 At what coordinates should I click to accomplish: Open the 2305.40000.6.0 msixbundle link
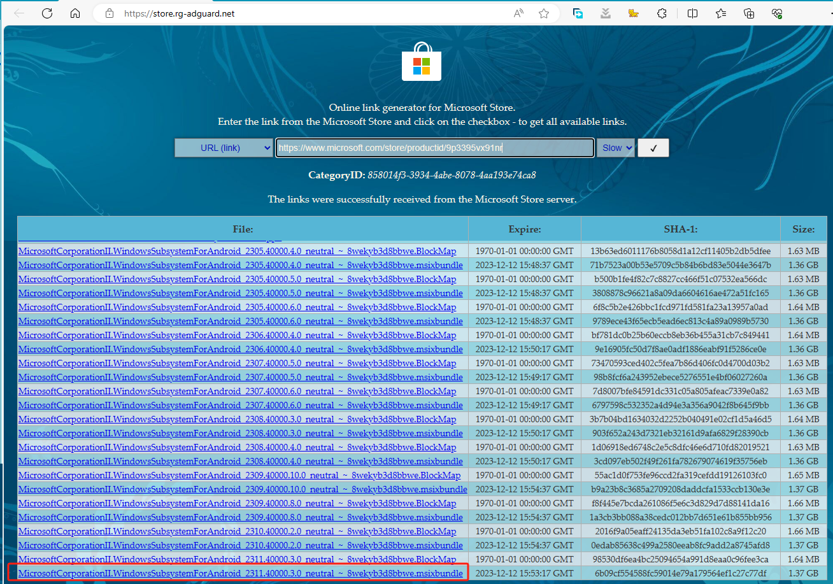pyautogui.click(x=241, y=321)
